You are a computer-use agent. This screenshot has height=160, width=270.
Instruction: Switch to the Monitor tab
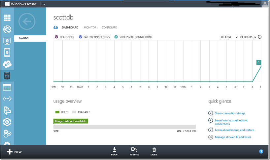pos(90,27)
